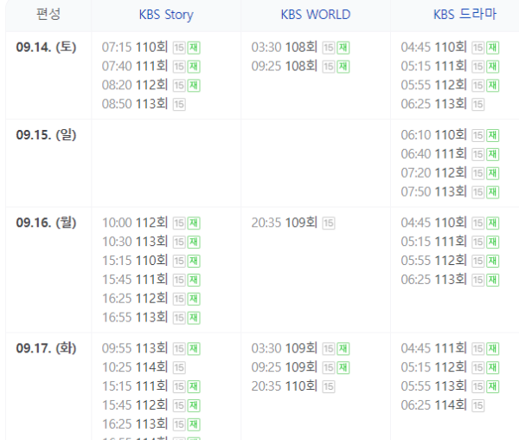Image resolution: width=519 pixels, height=440 pixels.
Task: Click the 재 rerun badge beside 08:20 112회
Action: tap(194, 86)
